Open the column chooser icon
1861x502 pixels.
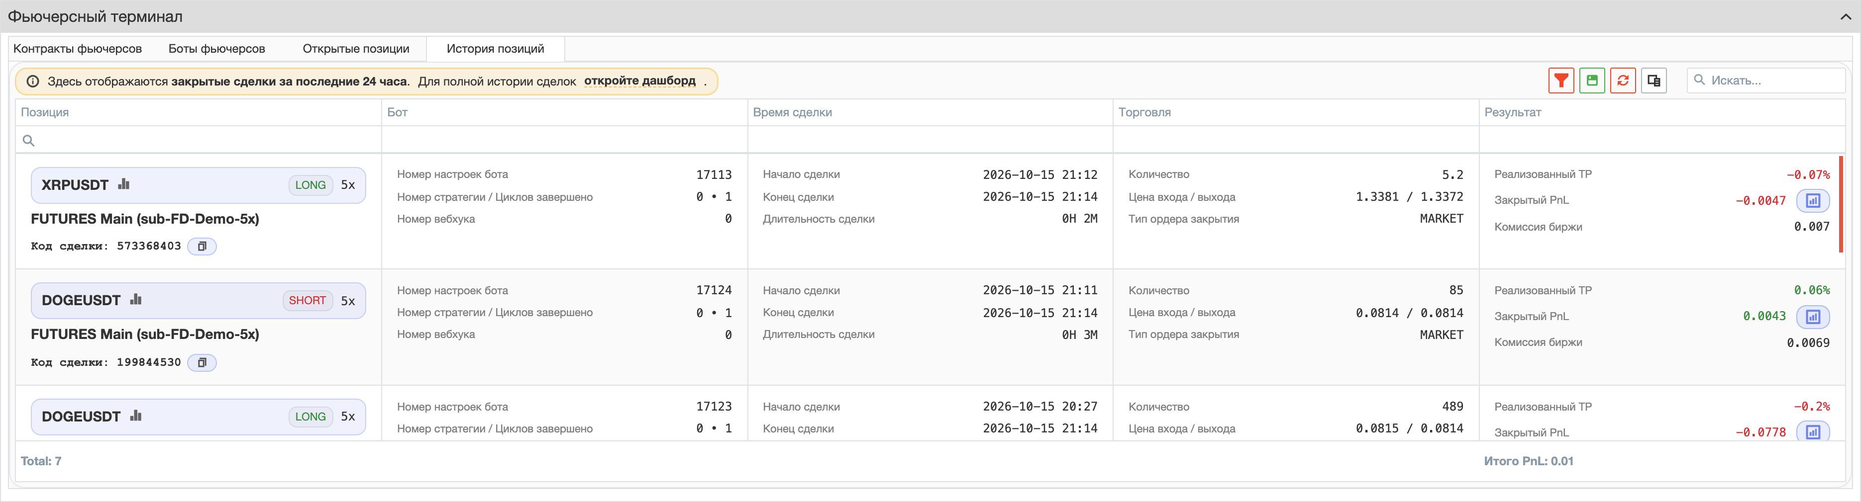pos(1654,80)
